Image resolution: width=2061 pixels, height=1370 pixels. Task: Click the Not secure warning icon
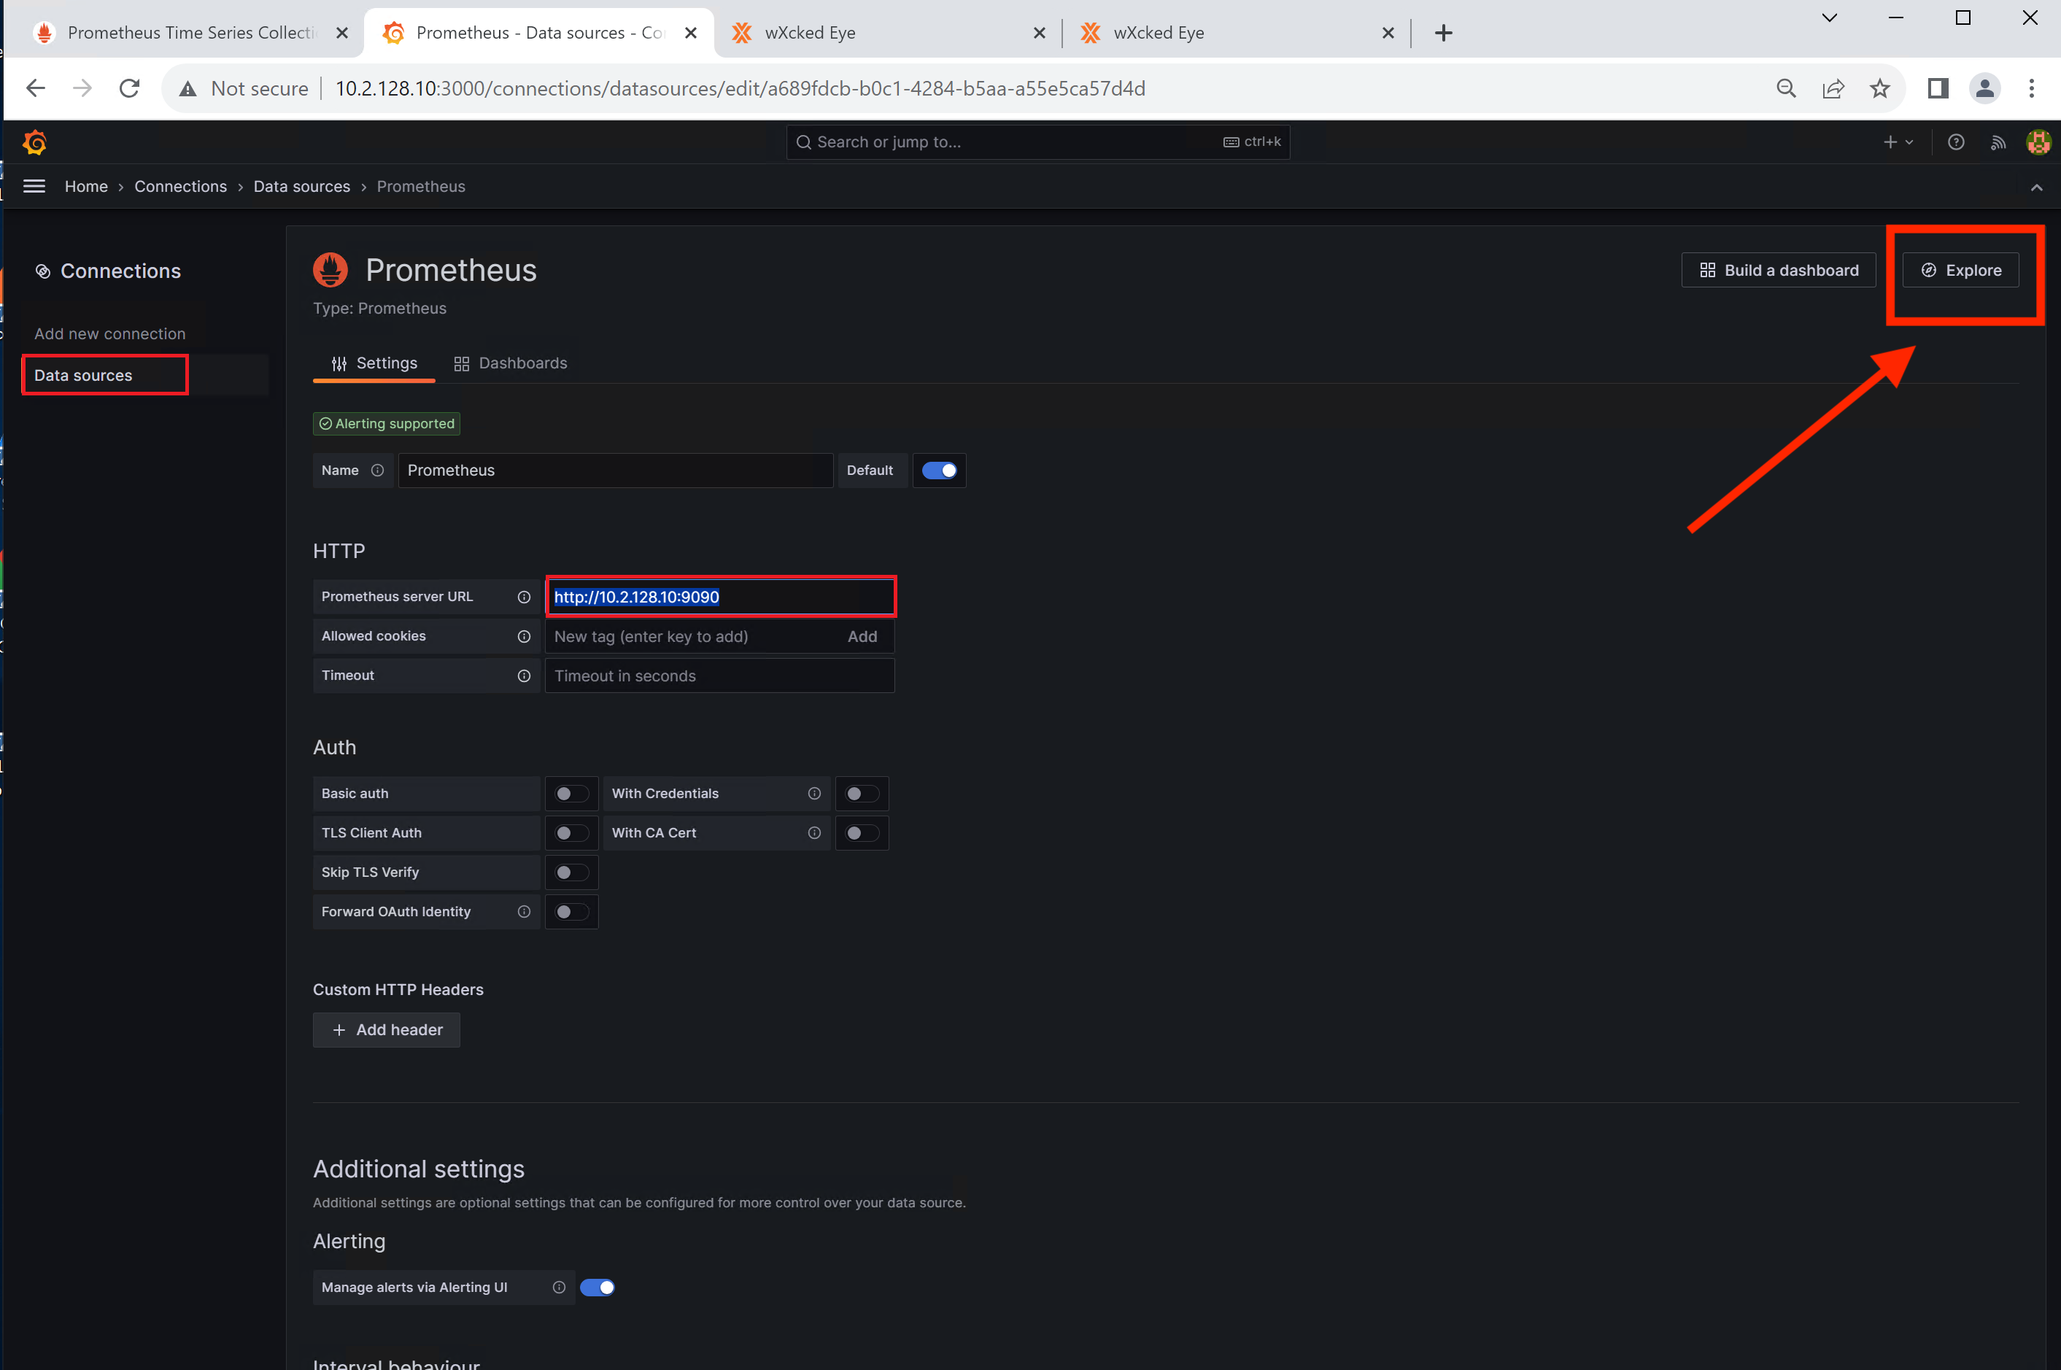187,88
